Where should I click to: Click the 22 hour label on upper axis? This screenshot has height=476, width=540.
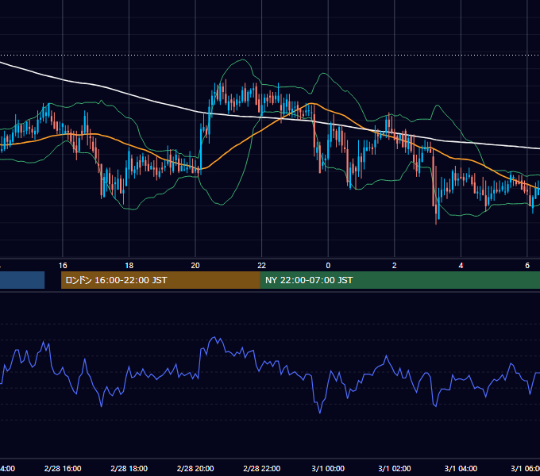tap(262, 266)
